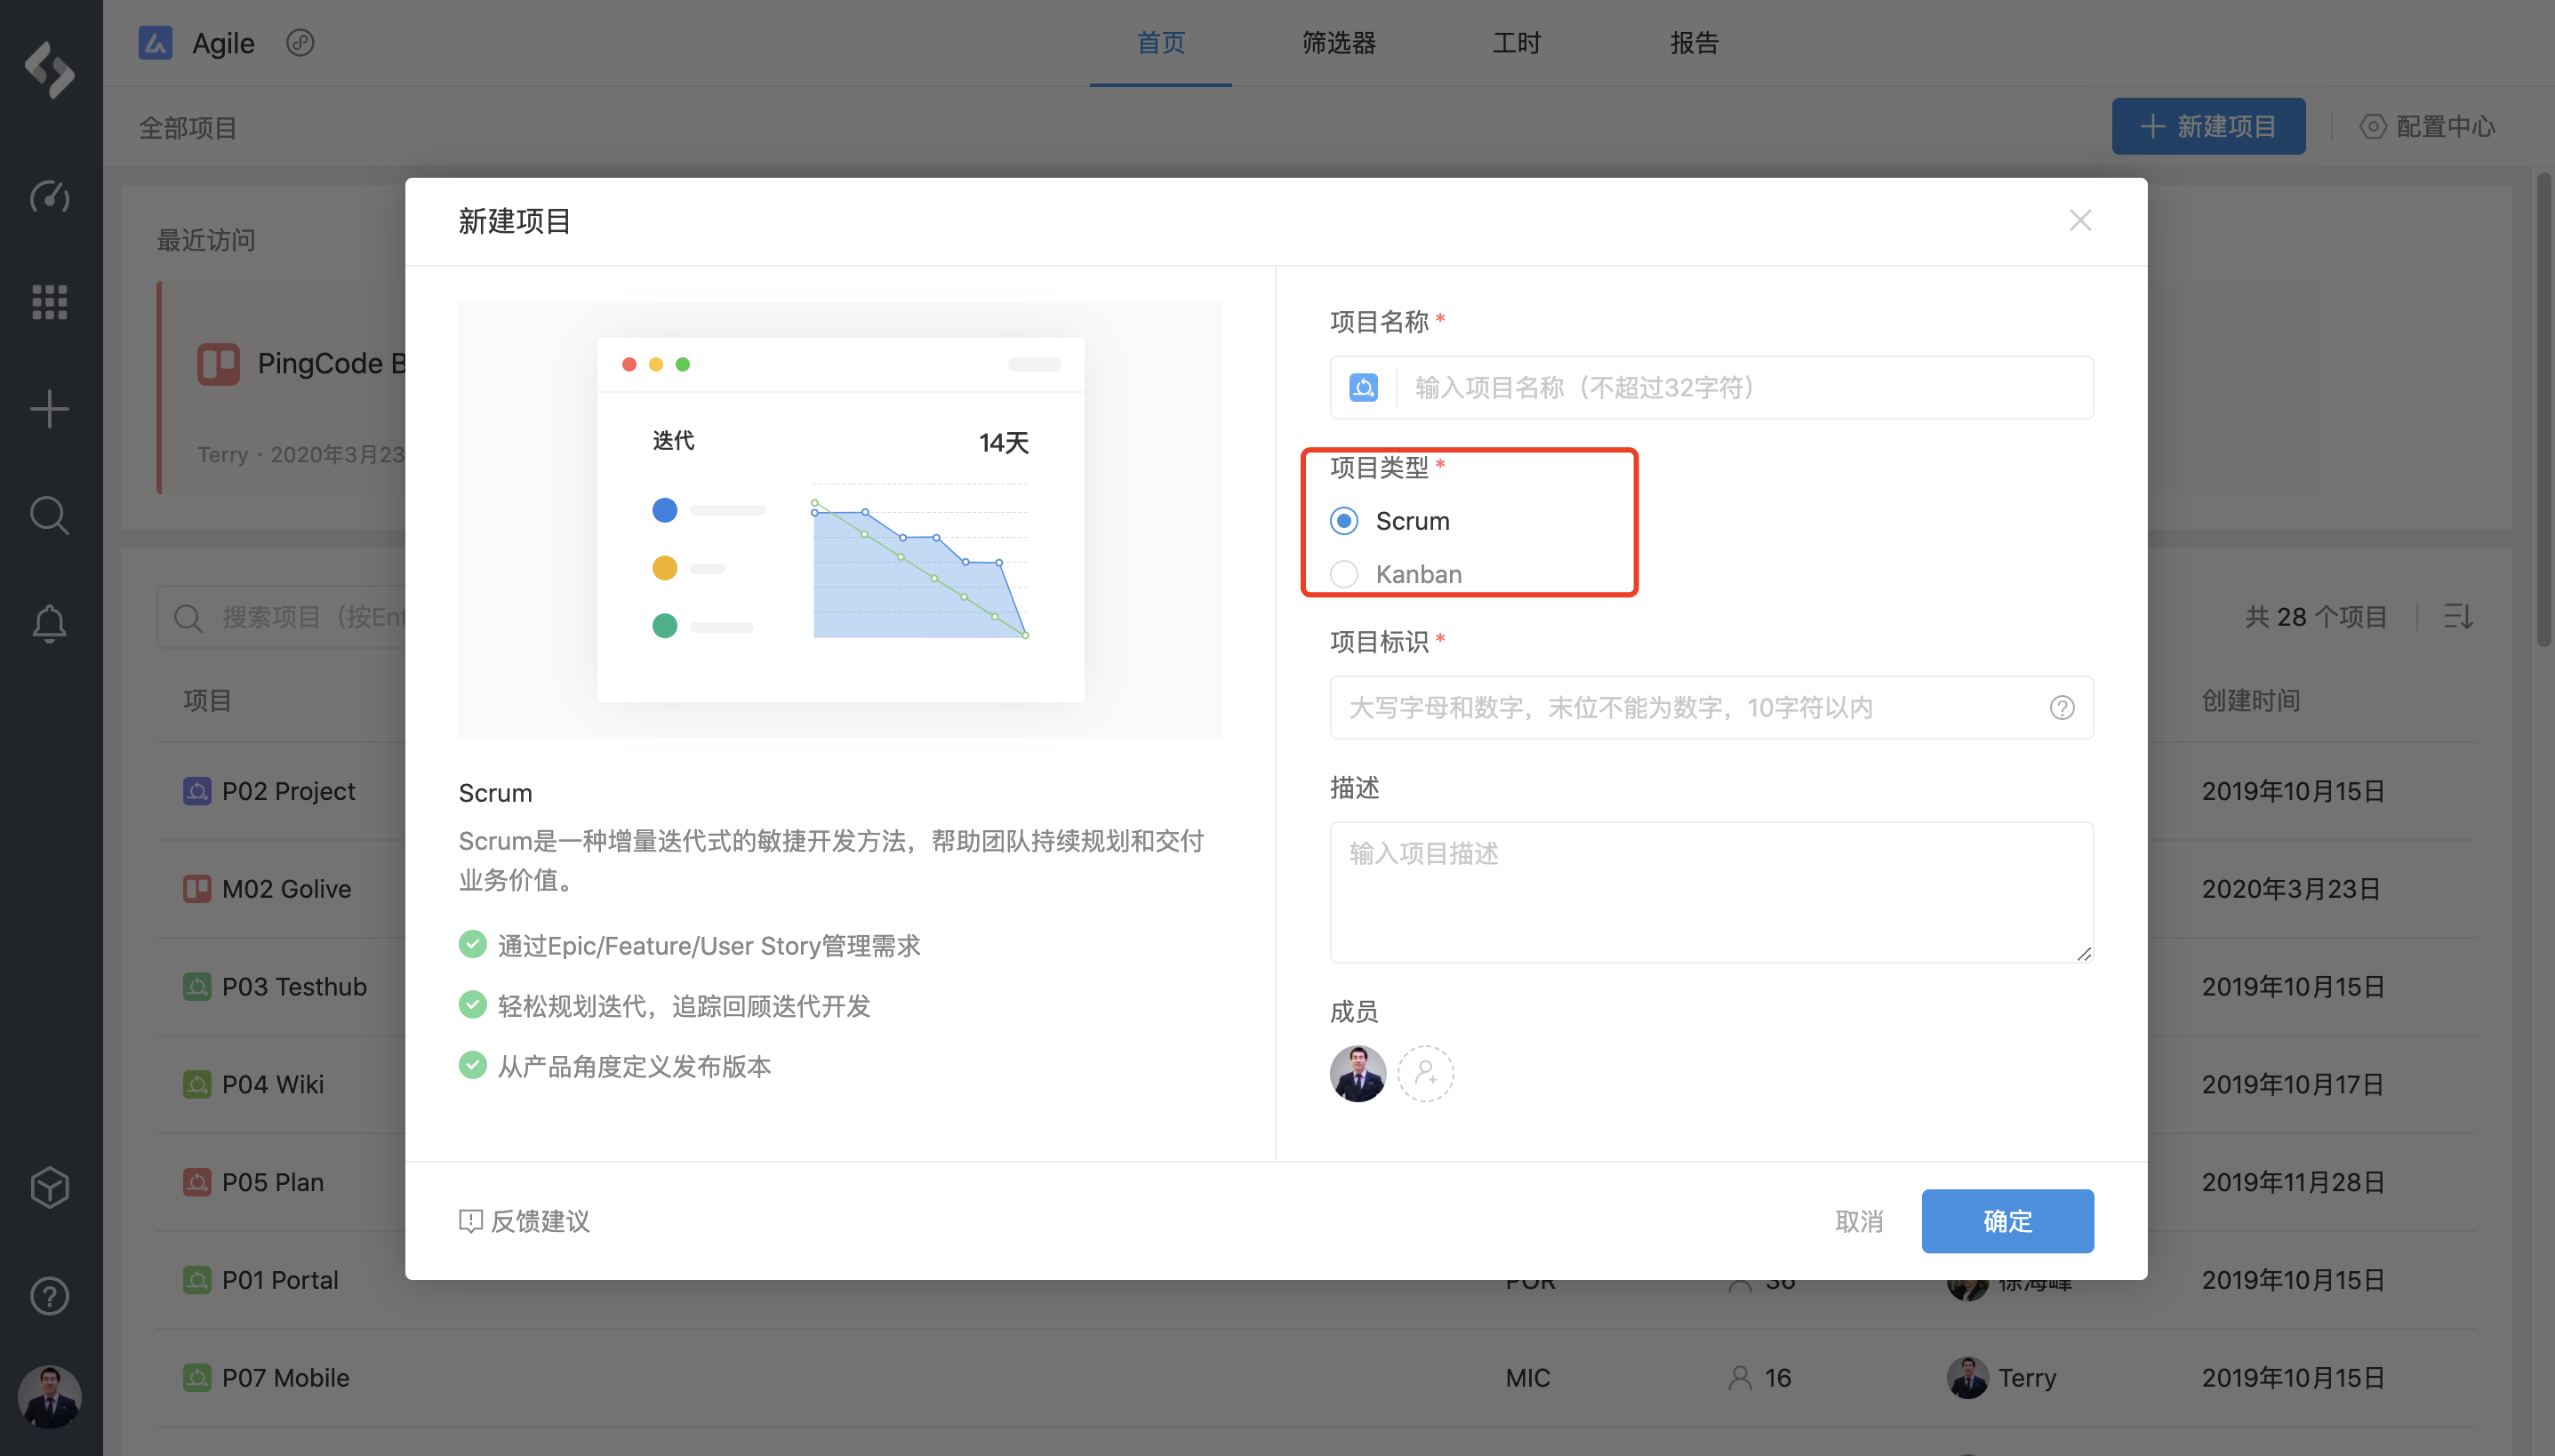Open the 报告 tab
The width and height of the screenshot is (2555, 1456).
[1694, 43]
